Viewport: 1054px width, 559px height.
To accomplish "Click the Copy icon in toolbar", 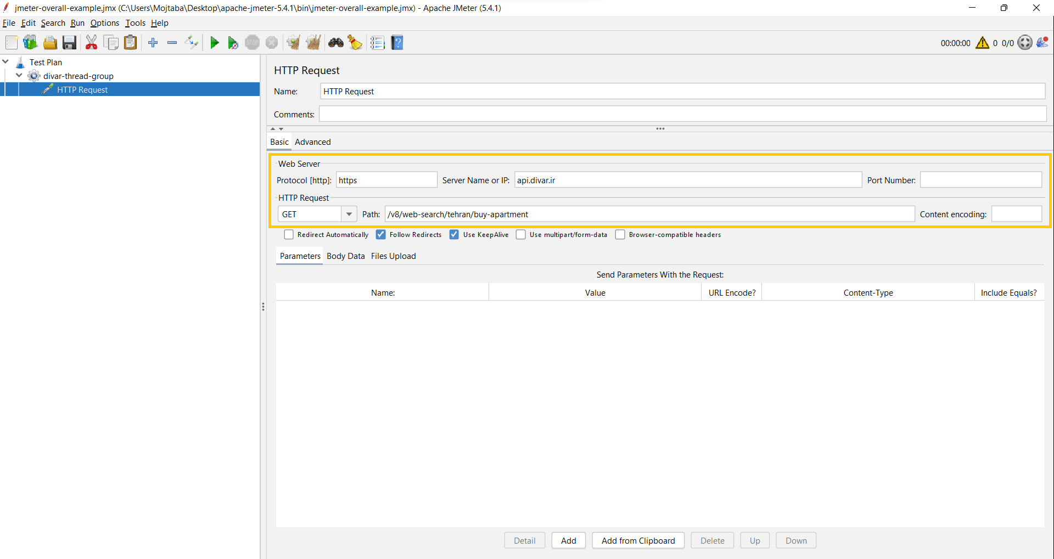I will (111, 43).
